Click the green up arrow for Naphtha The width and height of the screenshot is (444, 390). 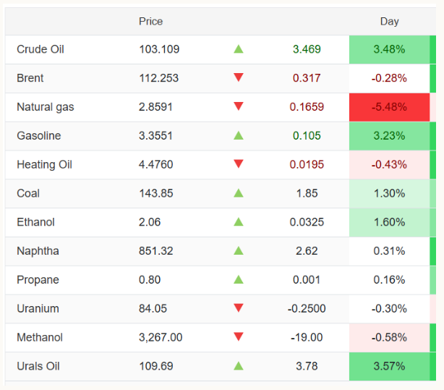tap(239, 250)
